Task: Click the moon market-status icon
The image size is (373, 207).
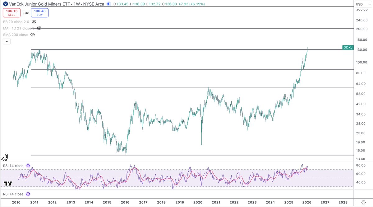Action: pos(108,4)
